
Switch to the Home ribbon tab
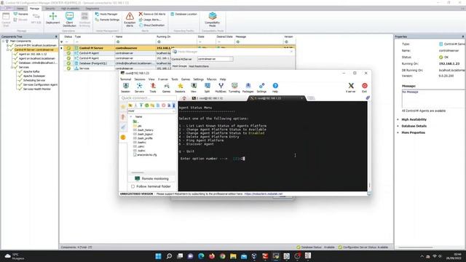coord(20,8)
